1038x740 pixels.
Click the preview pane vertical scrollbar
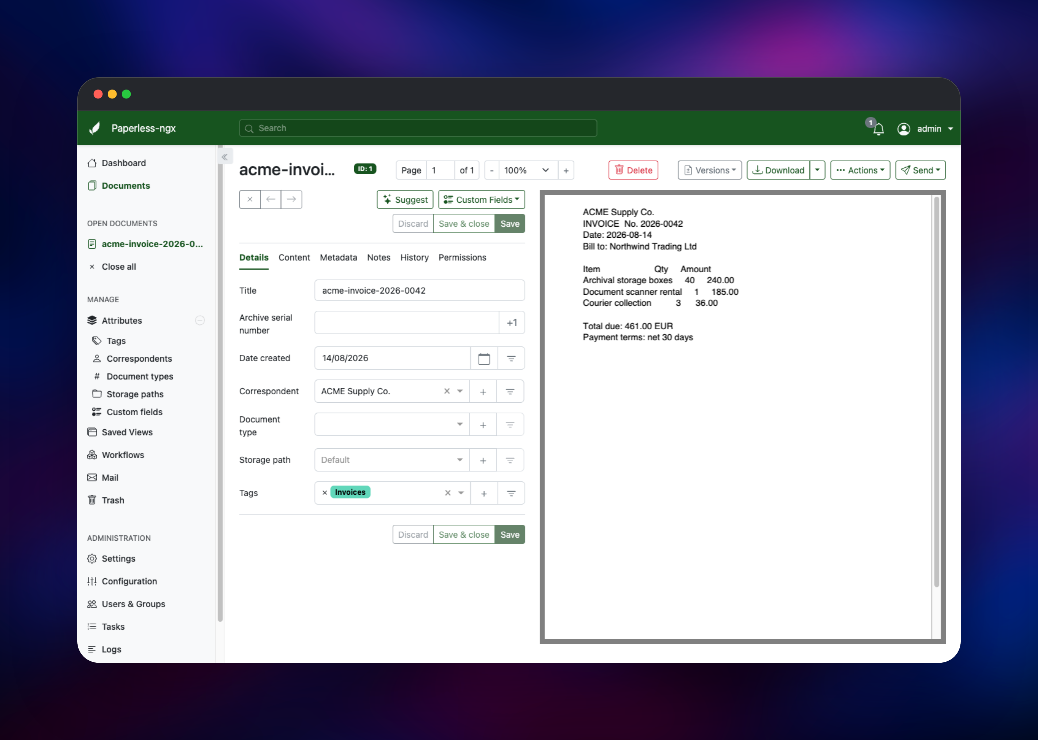[x=936, y=392]
